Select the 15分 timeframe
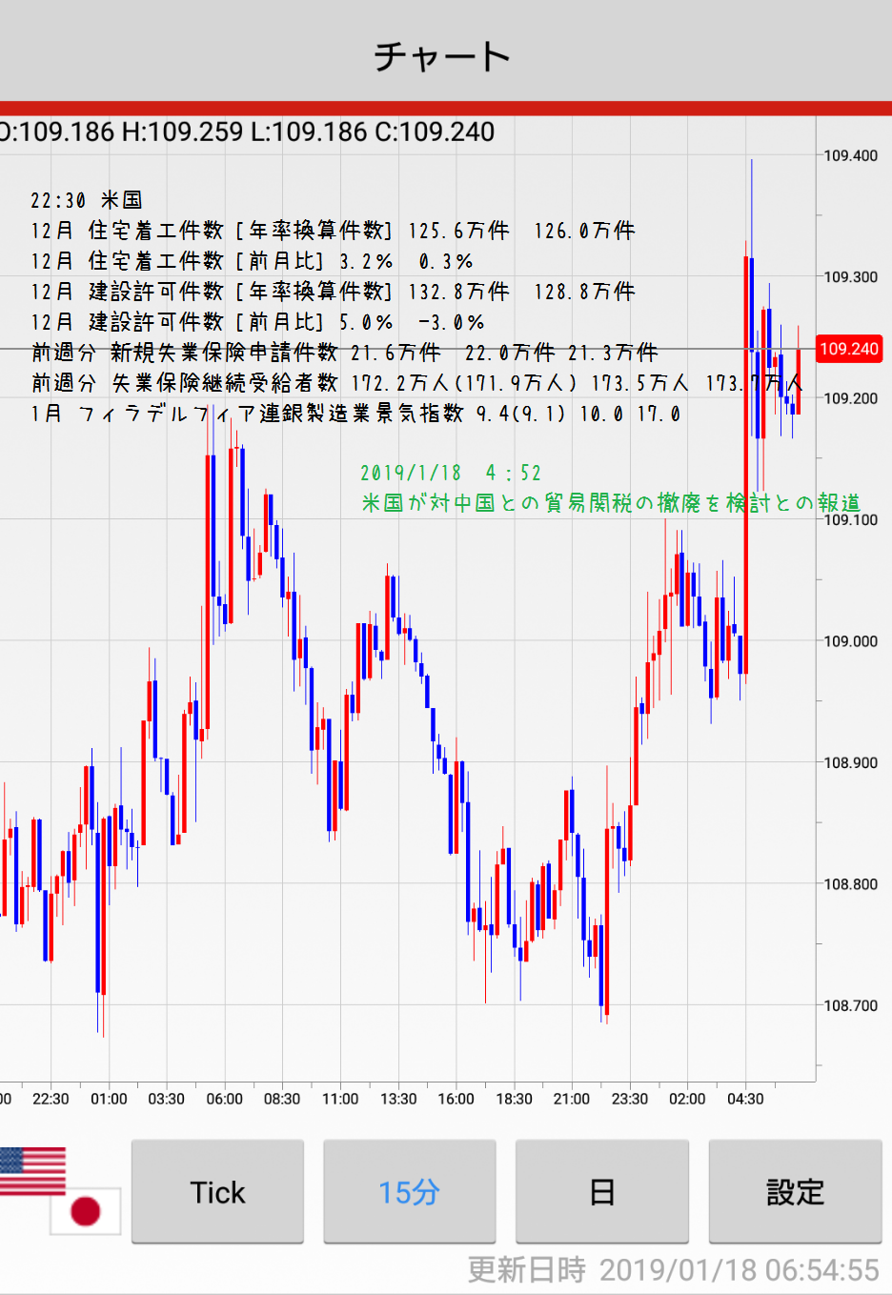Viewport: 892px width, 1295px height. coord(410,1192)
